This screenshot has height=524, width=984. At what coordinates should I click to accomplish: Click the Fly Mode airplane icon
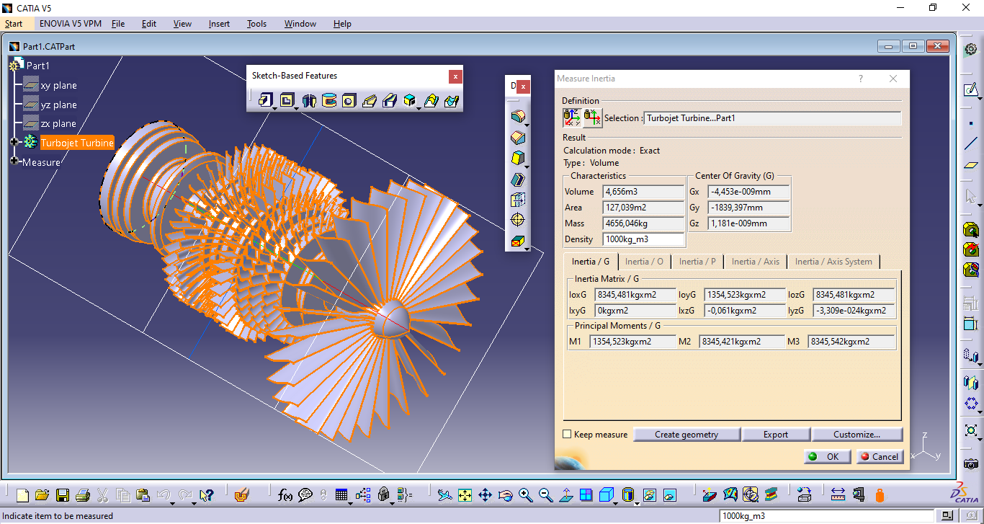pos(444,495)
